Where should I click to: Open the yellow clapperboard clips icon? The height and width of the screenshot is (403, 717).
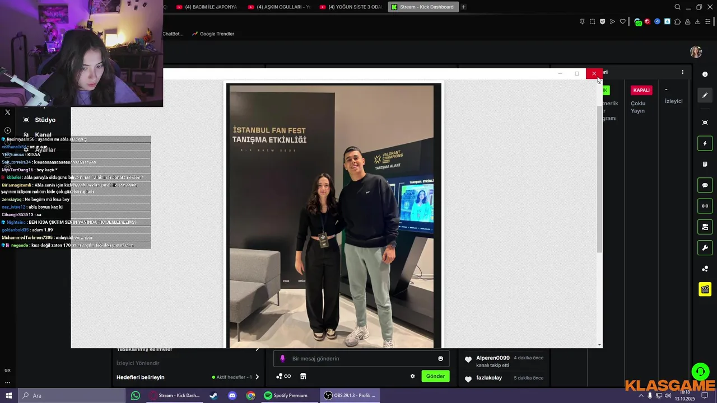coord(705,289)
